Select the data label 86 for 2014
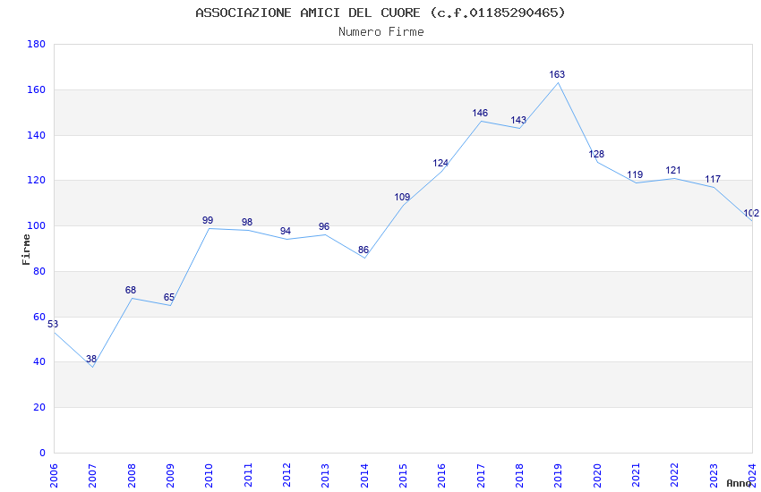This screenshot has height=492, width=761. tap(363, 250)
